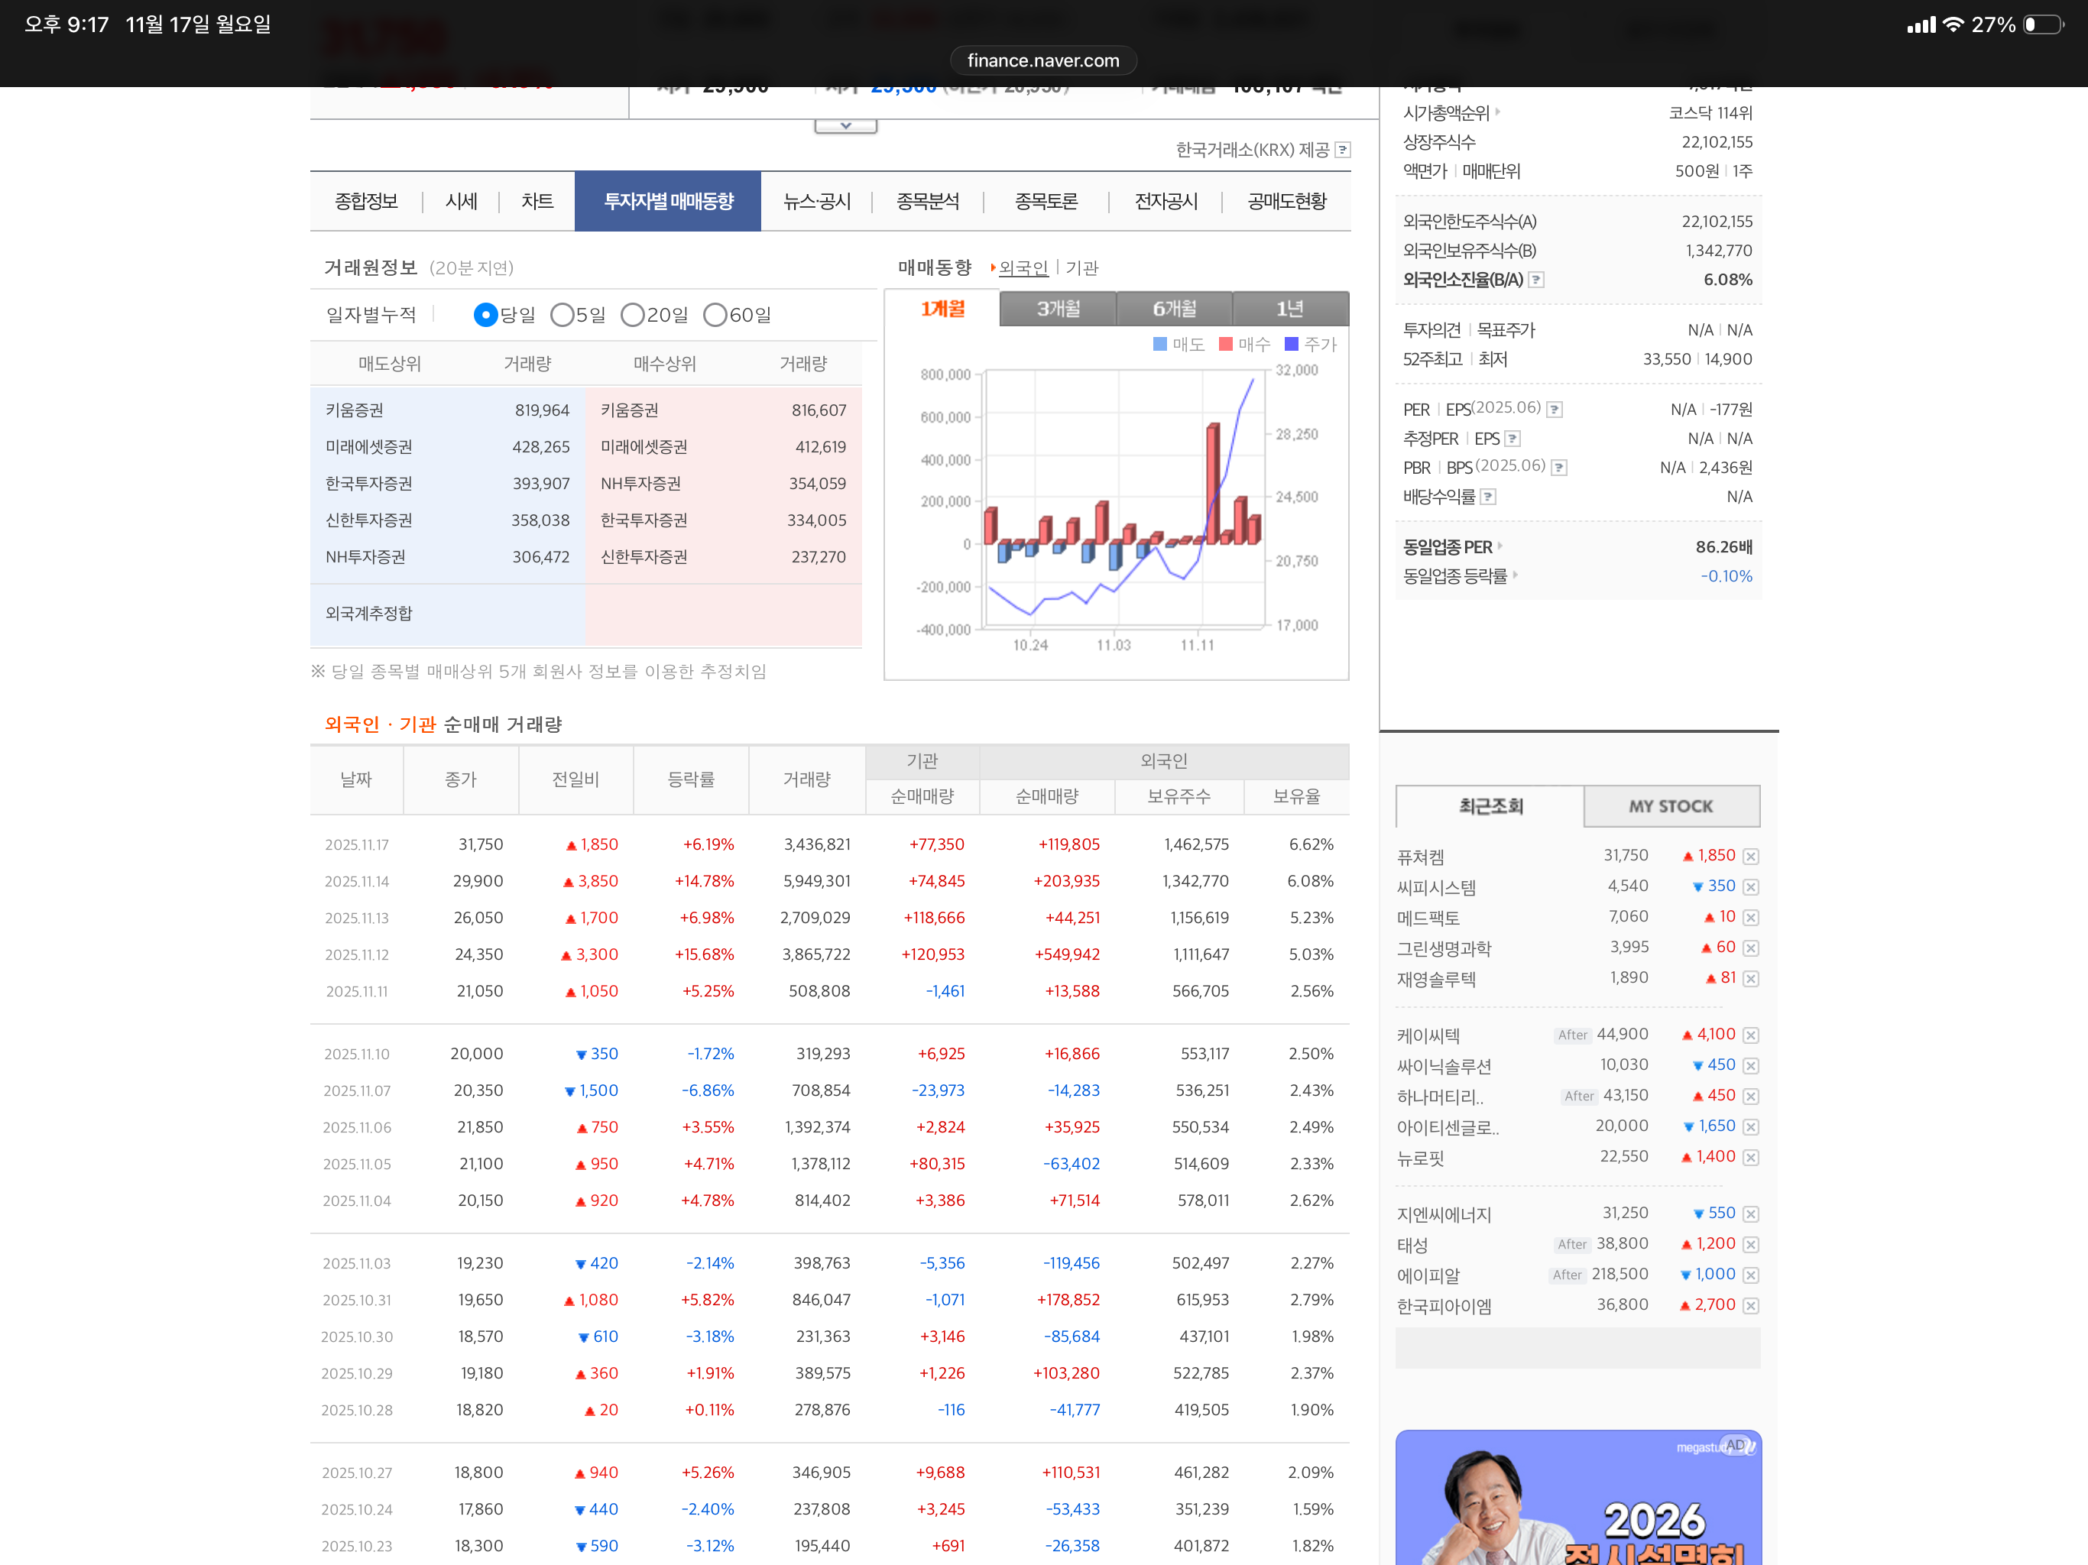The width and height of the screenshot is (2088, 1565).
Task: Switch to the 뉴스·공시 tab
Action: (x=816, y=202)
